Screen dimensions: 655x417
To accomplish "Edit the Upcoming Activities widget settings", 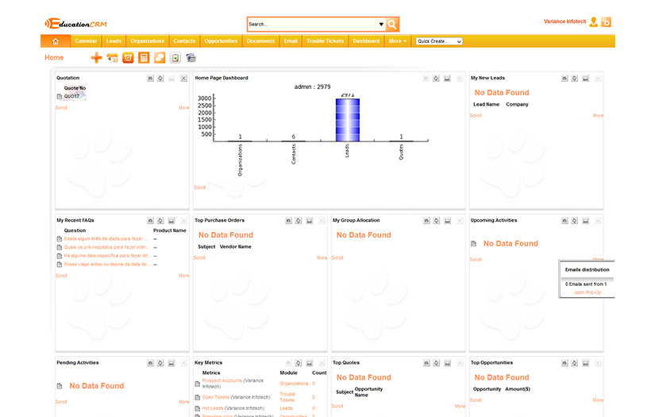I will tap(564, 221).
